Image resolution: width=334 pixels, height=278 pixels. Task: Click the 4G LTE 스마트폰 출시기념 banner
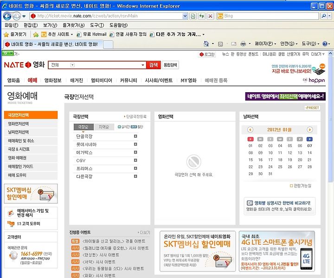[276, 251]
